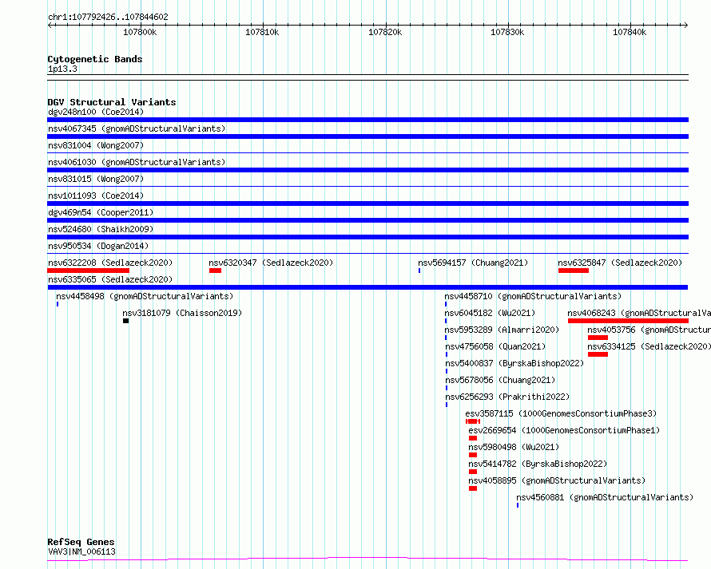Select variant nsv4053756 gnomAD label
The width and height of the screenshot is (711, 569).
coord(649,330)
